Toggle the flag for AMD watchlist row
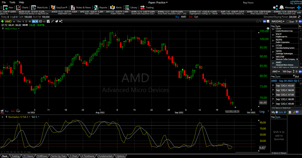302x158 pixels. click(273, 63)
